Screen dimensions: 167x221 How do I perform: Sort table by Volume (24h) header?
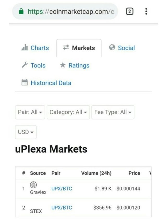click(96, 173)
